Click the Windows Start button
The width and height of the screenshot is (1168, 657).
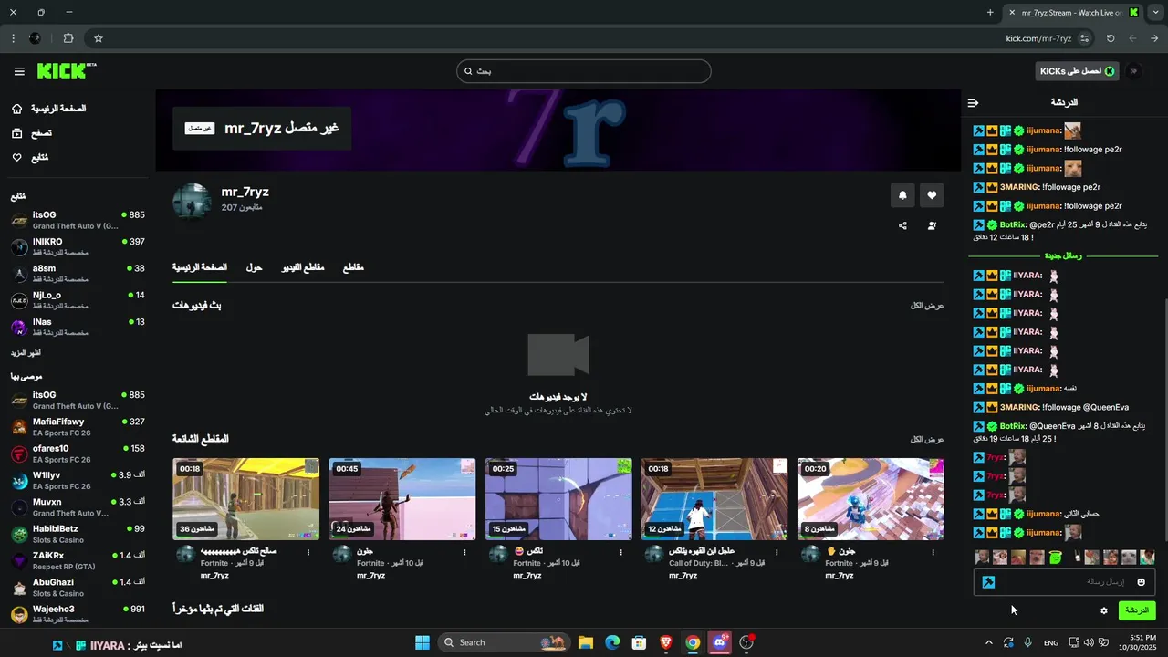click(x=422, y=642)
